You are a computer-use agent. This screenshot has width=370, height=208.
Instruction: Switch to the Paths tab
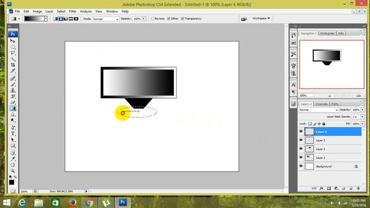[x=335, y=104]
